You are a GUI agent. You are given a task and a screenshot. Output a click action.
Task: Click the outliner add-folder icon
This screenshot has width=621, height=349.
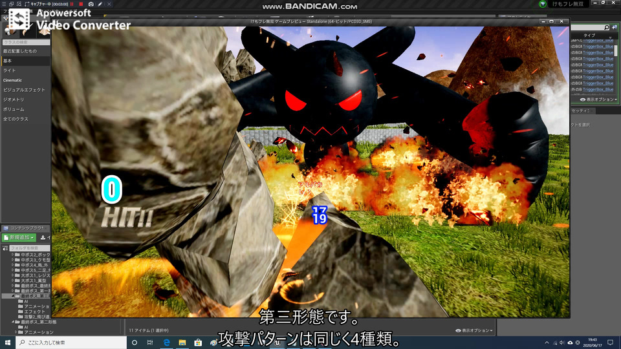pyautogui.click(x=615, y=27)
